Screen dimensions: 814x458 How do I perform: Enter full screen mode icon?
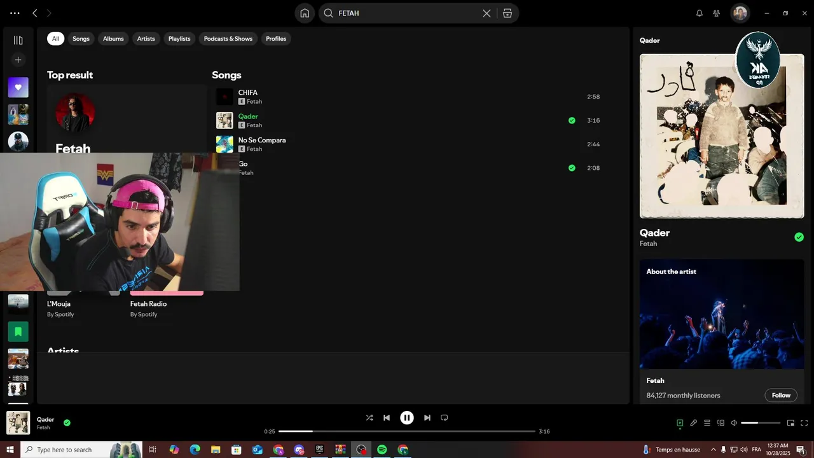[x=804, y=423]
